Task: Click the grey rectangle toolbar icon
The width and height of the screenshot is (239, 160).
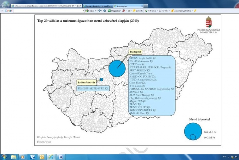Action: [x=129, y=11]
